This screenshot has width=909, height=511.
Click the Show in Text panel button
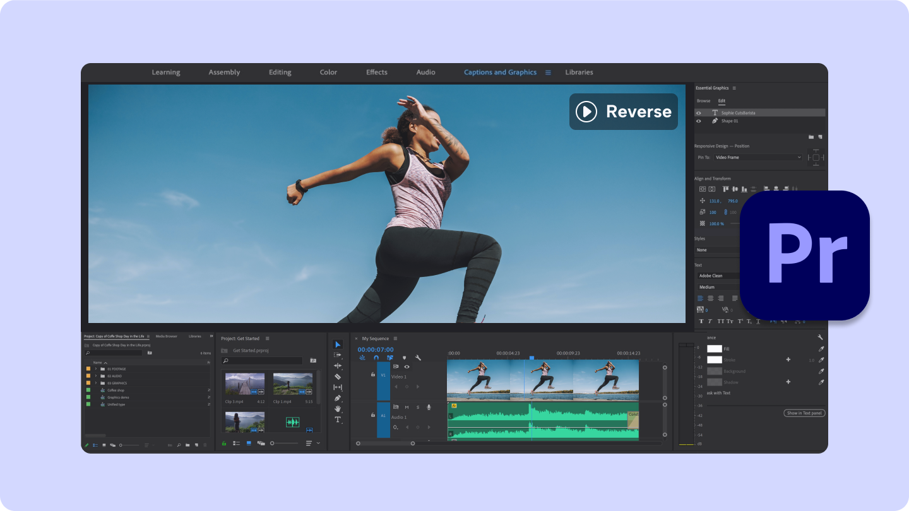pos(804,413)
